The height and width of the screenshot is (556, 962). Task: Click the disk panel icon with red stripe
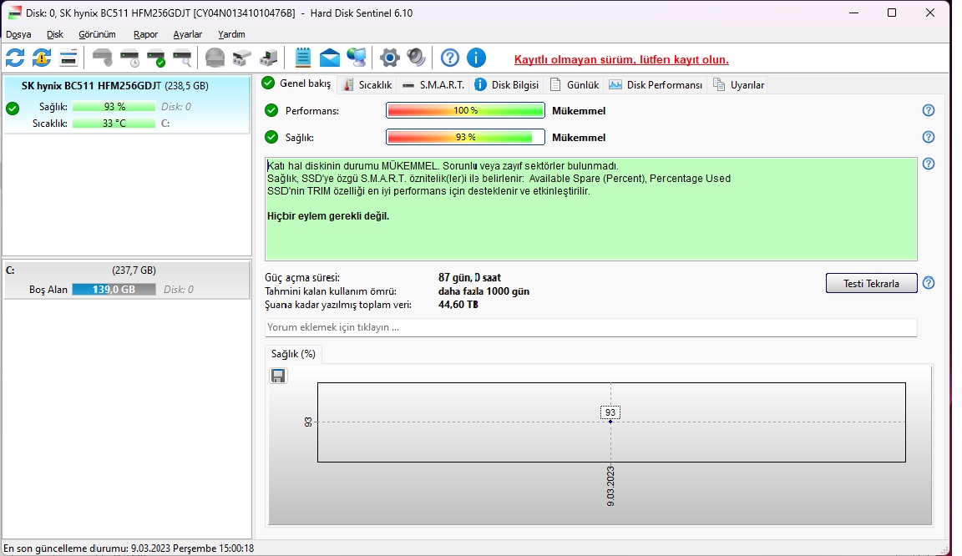click(x=68, y=58)
